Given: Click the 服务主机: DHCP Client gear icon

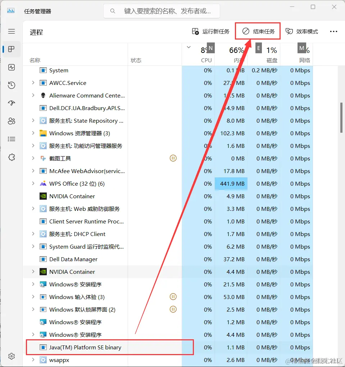Looking at the screenshot, I should pos(43,234).
